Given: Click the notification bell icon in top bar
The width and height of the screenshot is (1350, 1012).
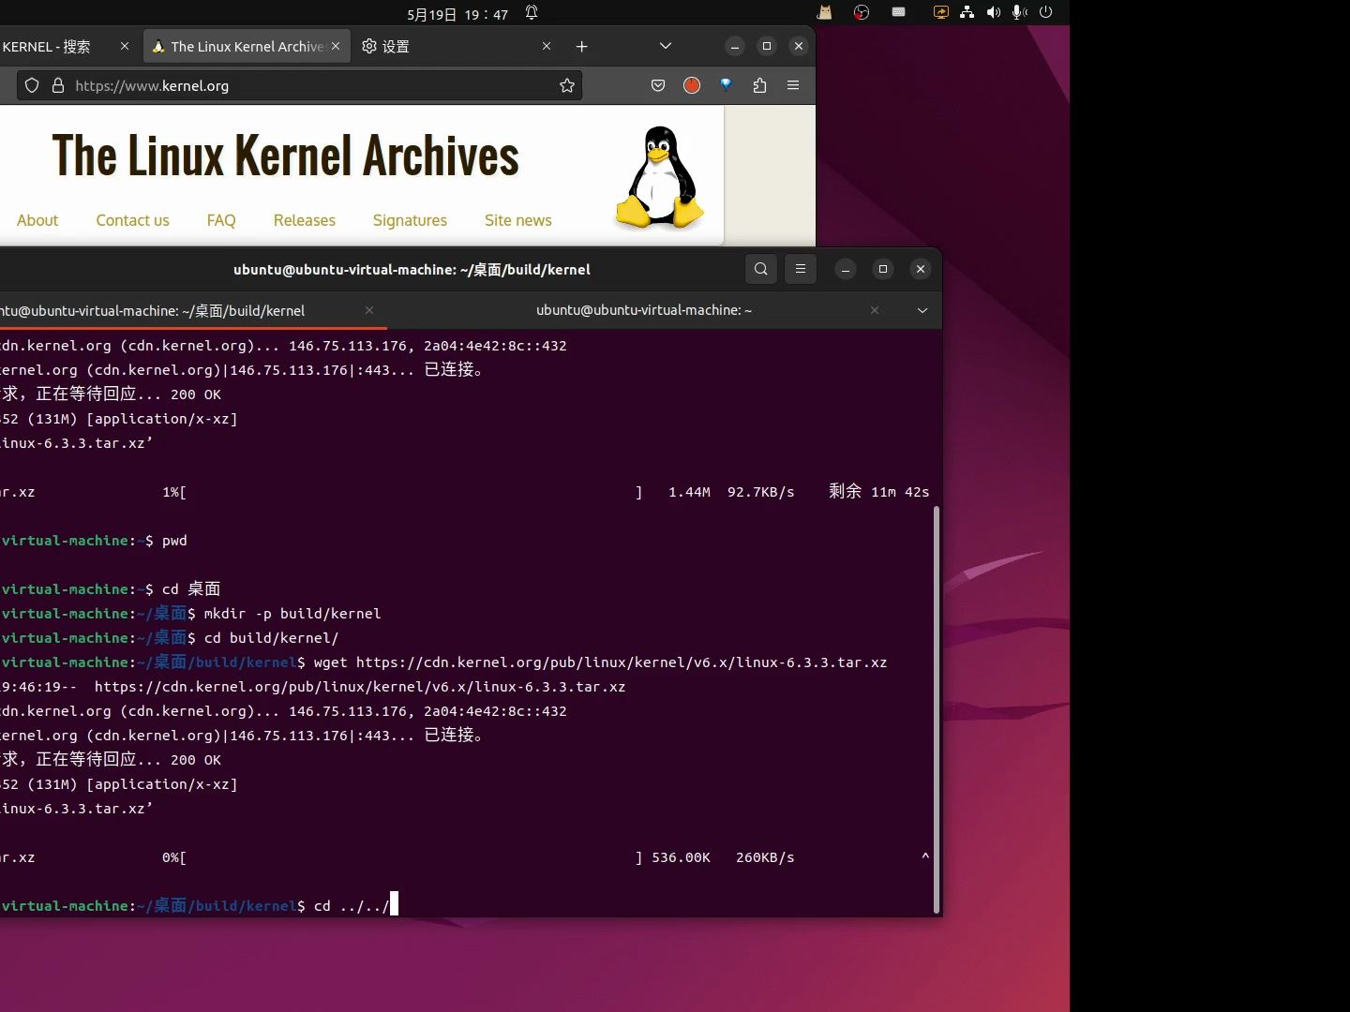Looking at the screenshot, I should 532,13.
